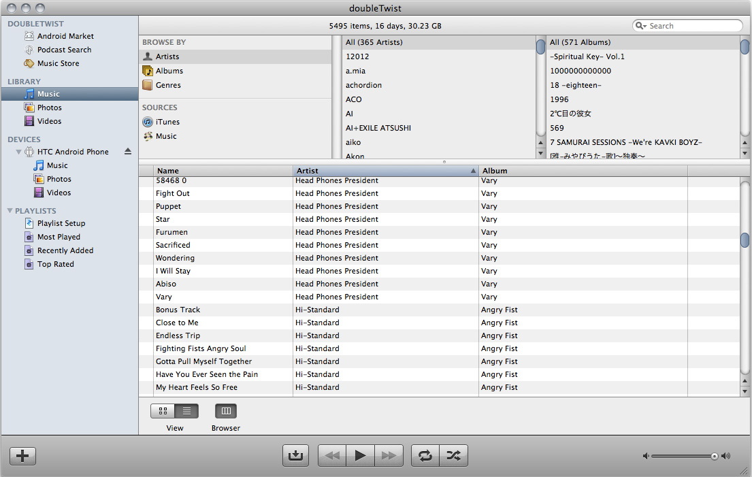Open Videos on HTC Android Phone
Viewport: 752px width, 477px height.
click(59, 193)
